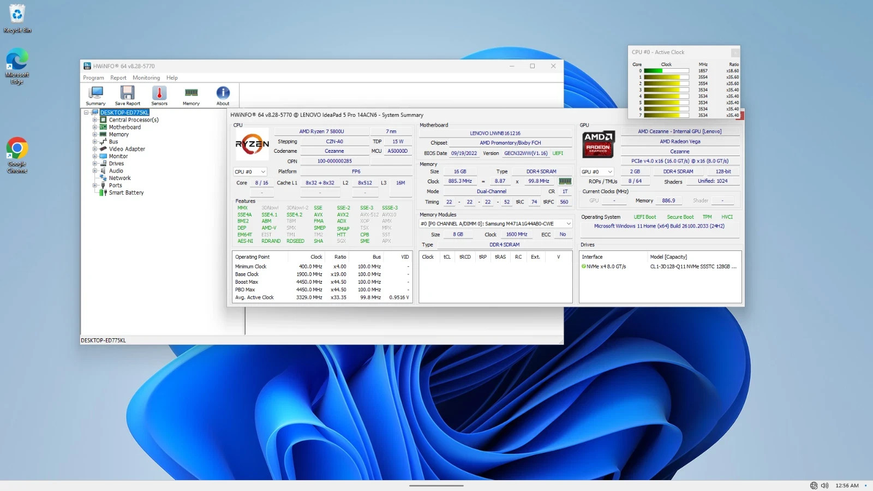The width and height of the screenshot is (873, 491).
Task: Select the DESKTOP-ED775KL tree label
Action: [124, 113]
